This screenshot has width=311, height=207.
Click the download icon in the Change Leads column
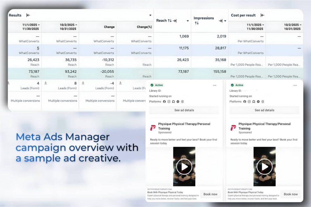click(x=83, y=82)
